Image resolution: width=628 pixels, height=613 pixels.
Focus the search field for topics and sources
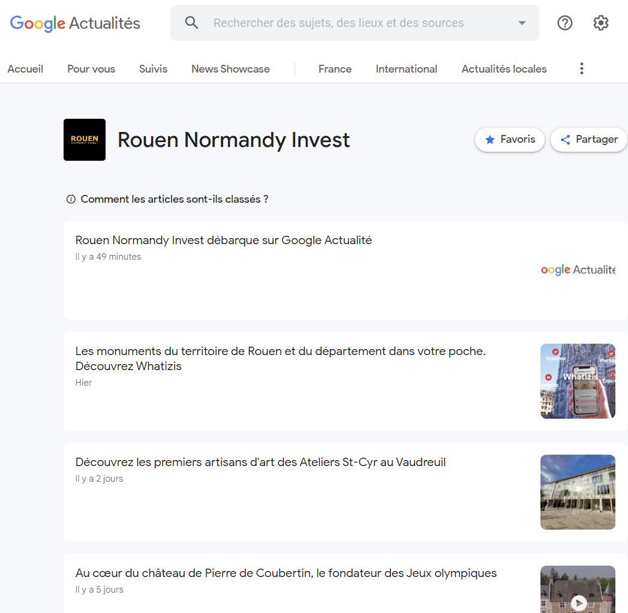point(354,23)
